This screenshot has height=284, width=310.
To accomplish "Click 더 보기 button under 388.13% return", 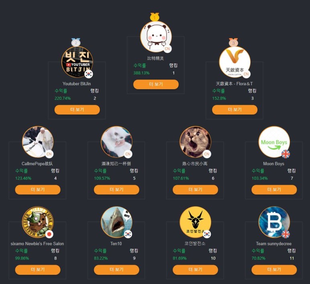I will pos(156,84).
